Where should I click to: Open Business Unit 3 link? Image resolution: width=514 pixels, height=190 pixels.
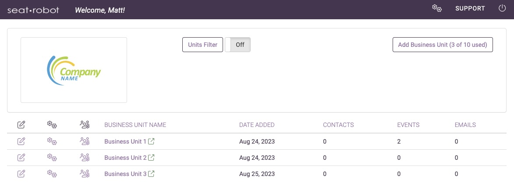(x=125, y=174)
